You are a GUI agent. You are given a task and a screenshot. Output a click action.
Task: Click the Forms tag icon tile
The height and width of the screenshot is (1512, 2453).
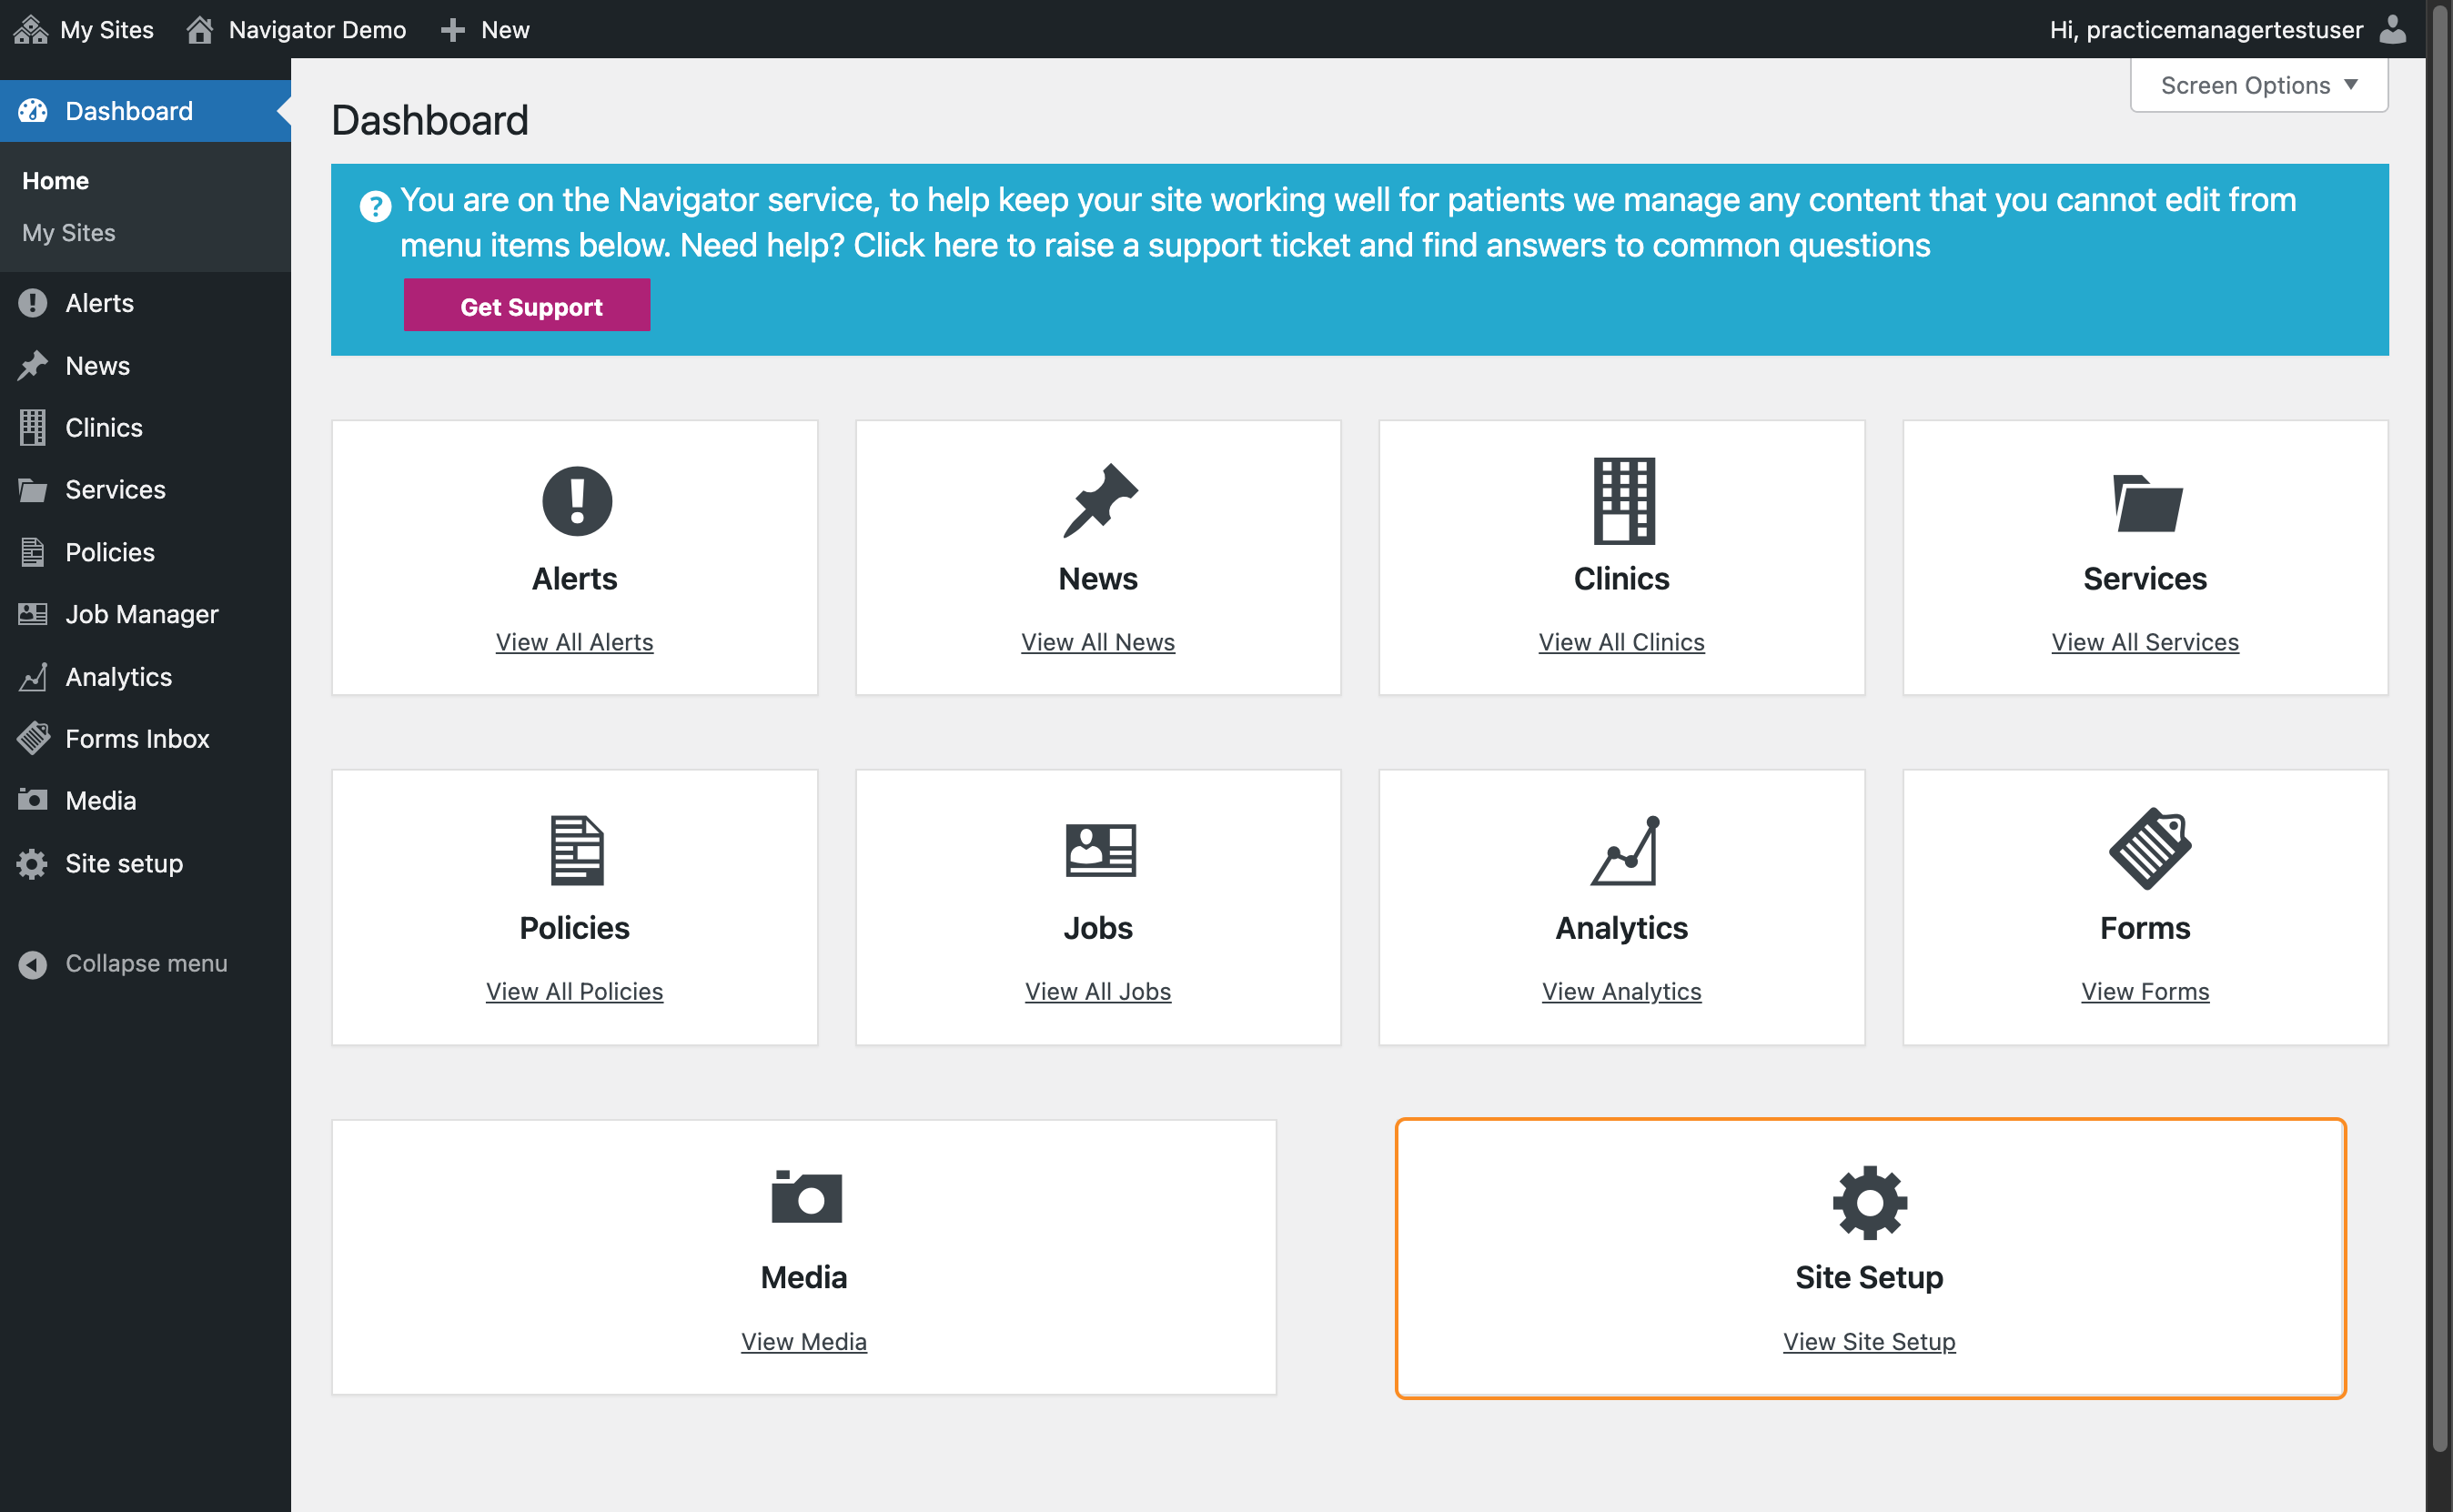[x=2147, y=850]
